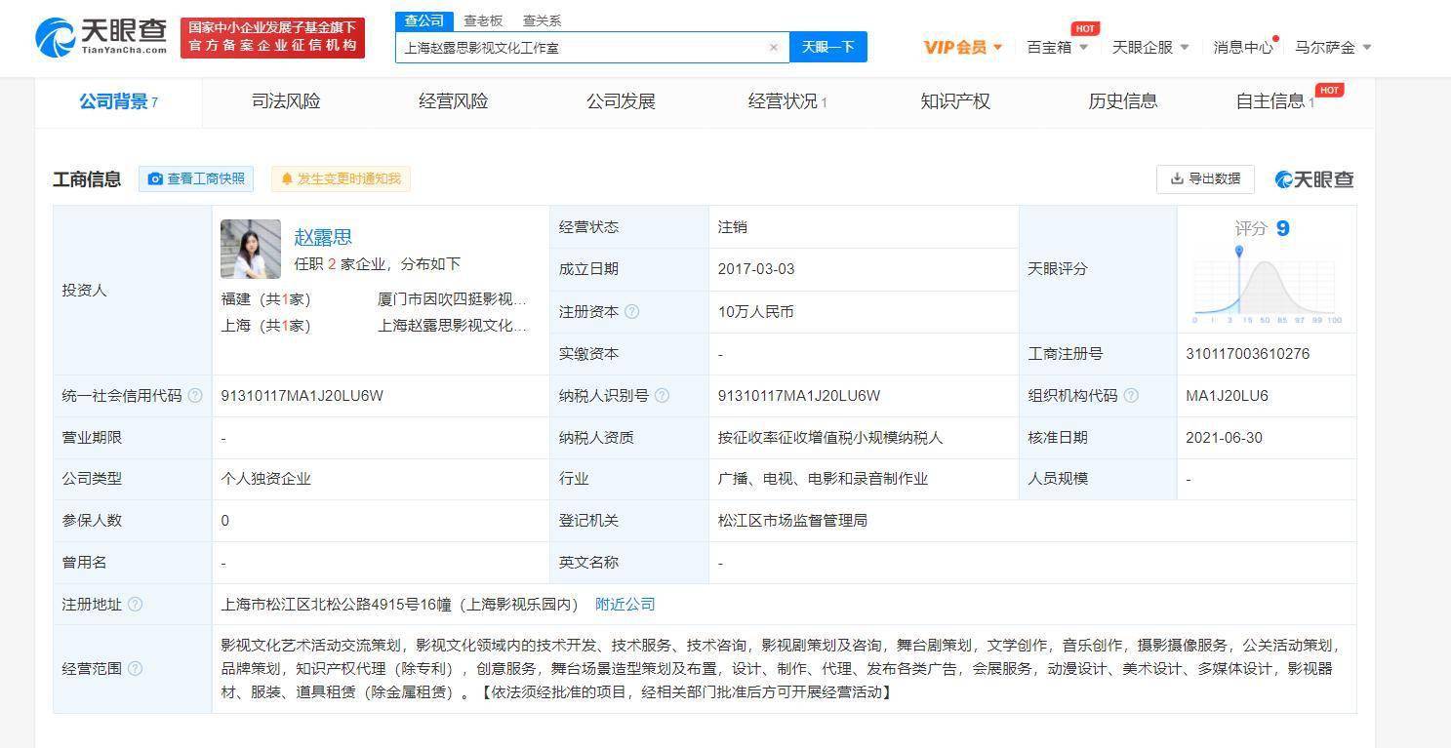Image resolution: width=1451 pixels, height=748 pixels.
Task: Switch to the 公司背景 tab
Action: 118,101
